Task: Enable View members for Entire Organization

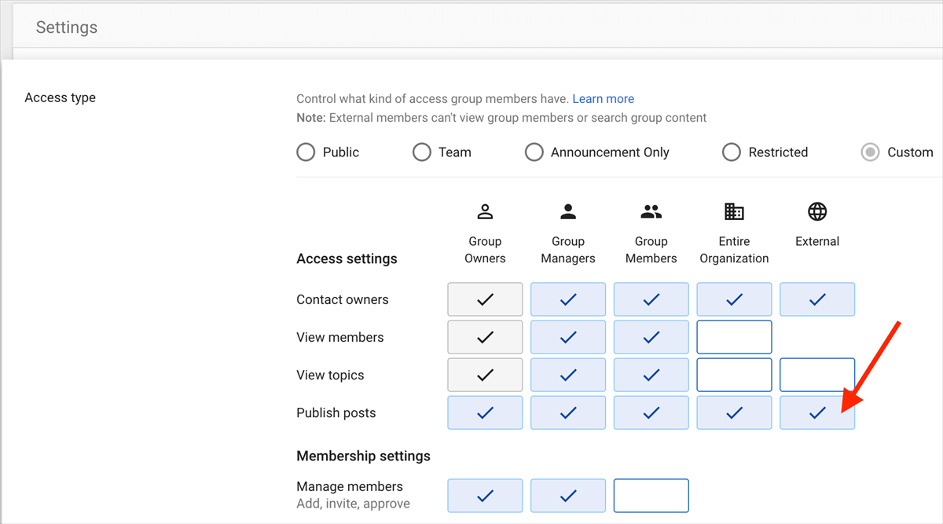Action: pos(734,337)
